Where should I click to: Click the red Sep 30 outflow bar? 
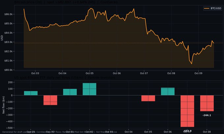[50, 100]
